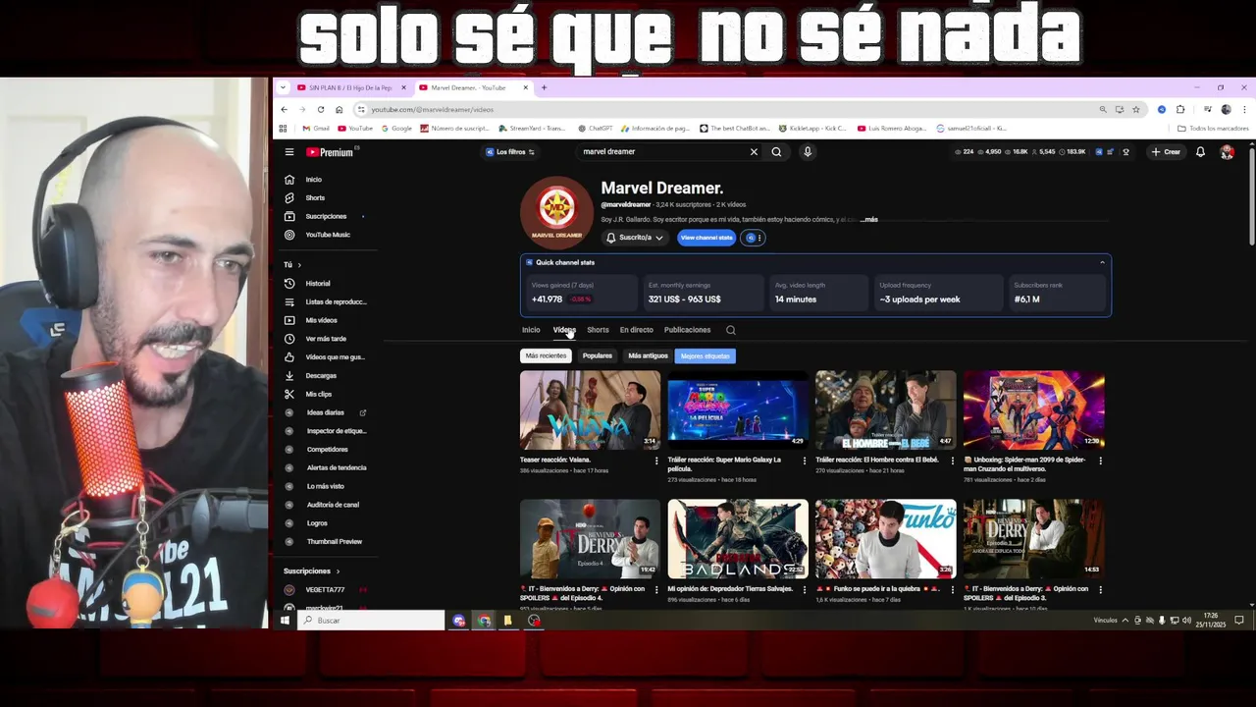
Task: Select 'Más recientes' sort chip
Action: click(x=546, y=355)
